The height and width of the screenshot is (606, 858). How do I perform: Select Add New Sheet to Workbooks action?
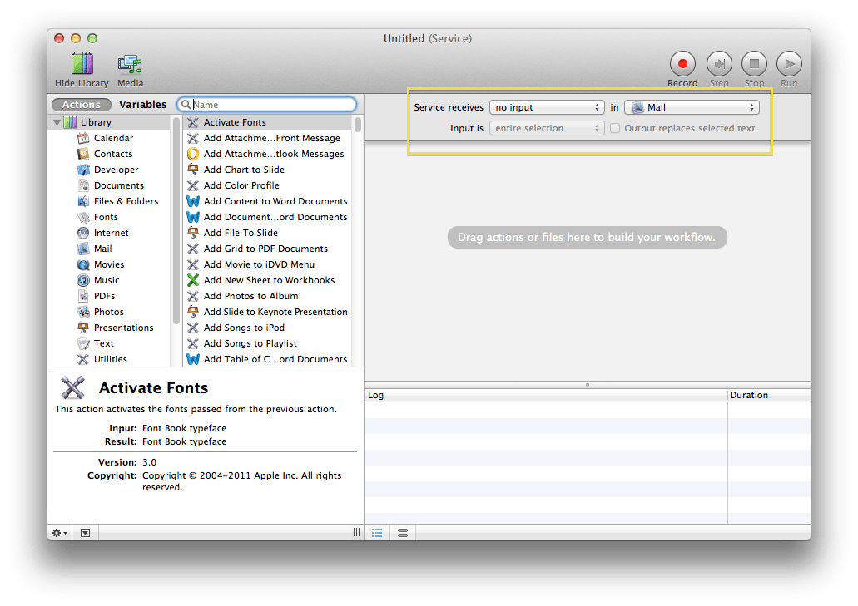[x=268, y=281]
